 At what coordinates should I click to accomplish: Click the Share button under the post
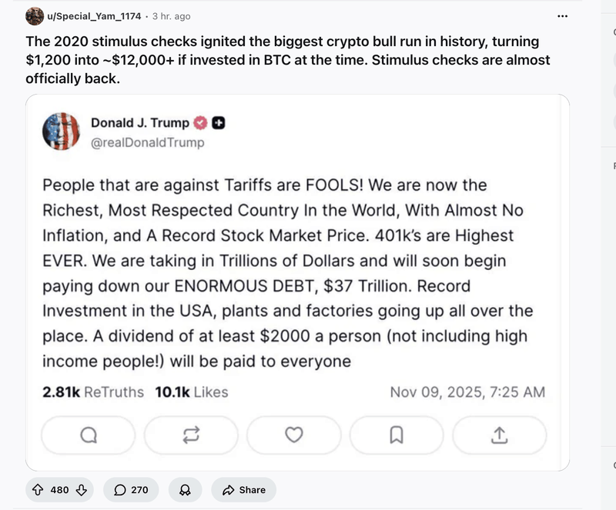click(243, 490)
